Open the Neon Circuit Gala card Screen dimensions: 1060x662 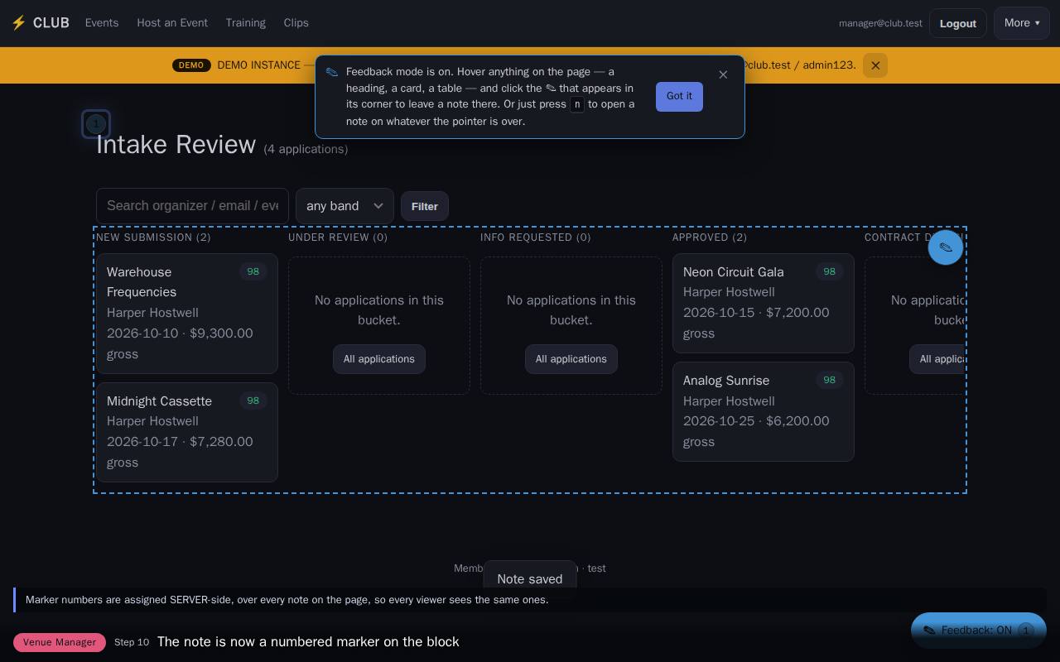click(x=764, y=303)
